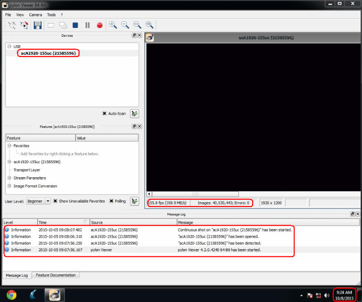Uncheck Show Unavailable Favorites

56,201
